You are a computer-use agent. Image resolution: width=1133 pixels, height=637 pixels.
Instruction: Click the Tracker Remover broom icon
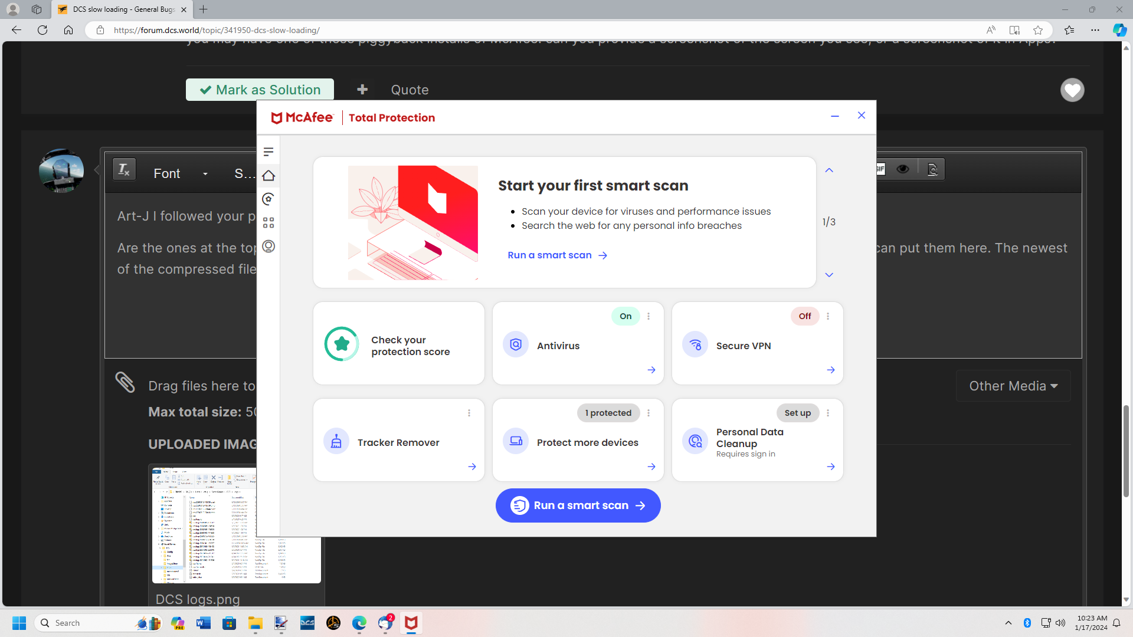coord(336,441)
